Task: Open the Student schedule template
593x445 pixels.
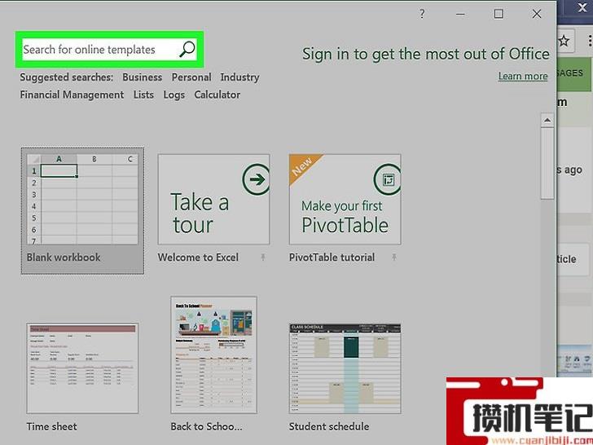Action: tap(345, 368)
